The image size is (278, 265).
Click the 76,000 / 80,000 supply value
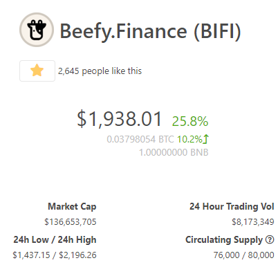[243, 255]
